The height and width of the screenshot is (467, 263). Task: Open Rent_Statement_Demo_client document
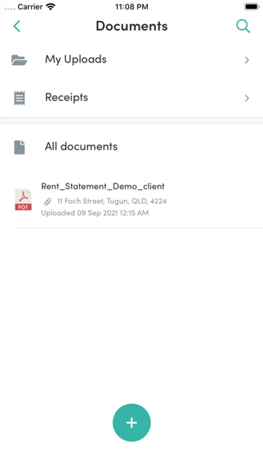(x=103, y=186)
